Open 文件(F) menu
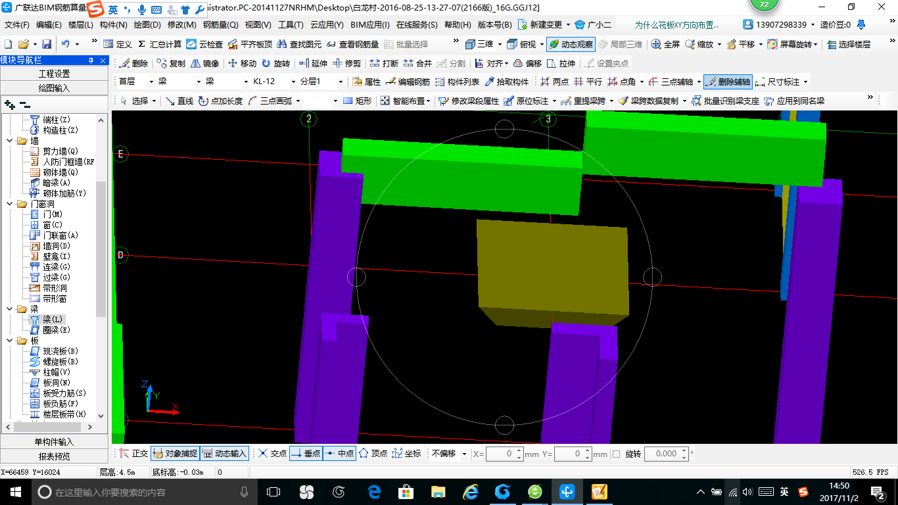Screen dimensions: 898x505 click(x=17, y=25)
